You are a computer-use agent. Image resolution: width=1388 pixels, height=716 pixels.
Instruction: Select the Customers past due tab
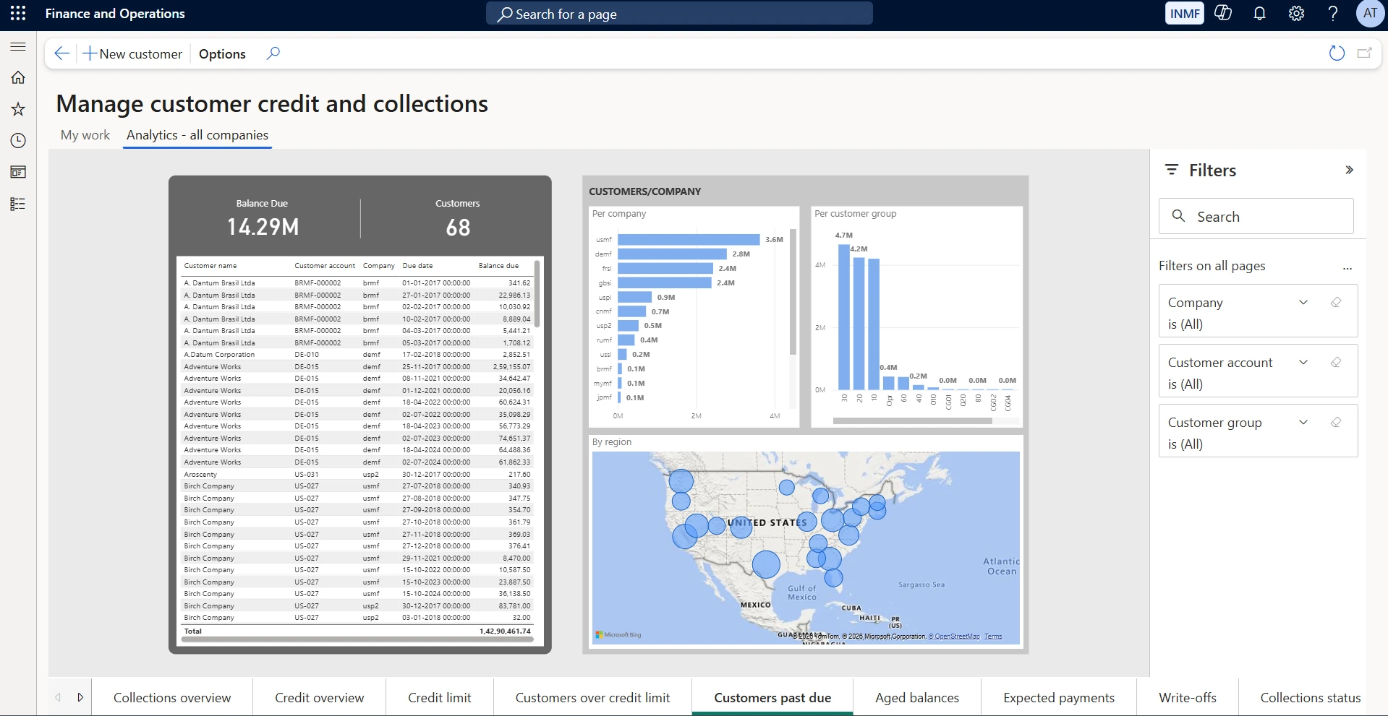[x=772, y=697]
